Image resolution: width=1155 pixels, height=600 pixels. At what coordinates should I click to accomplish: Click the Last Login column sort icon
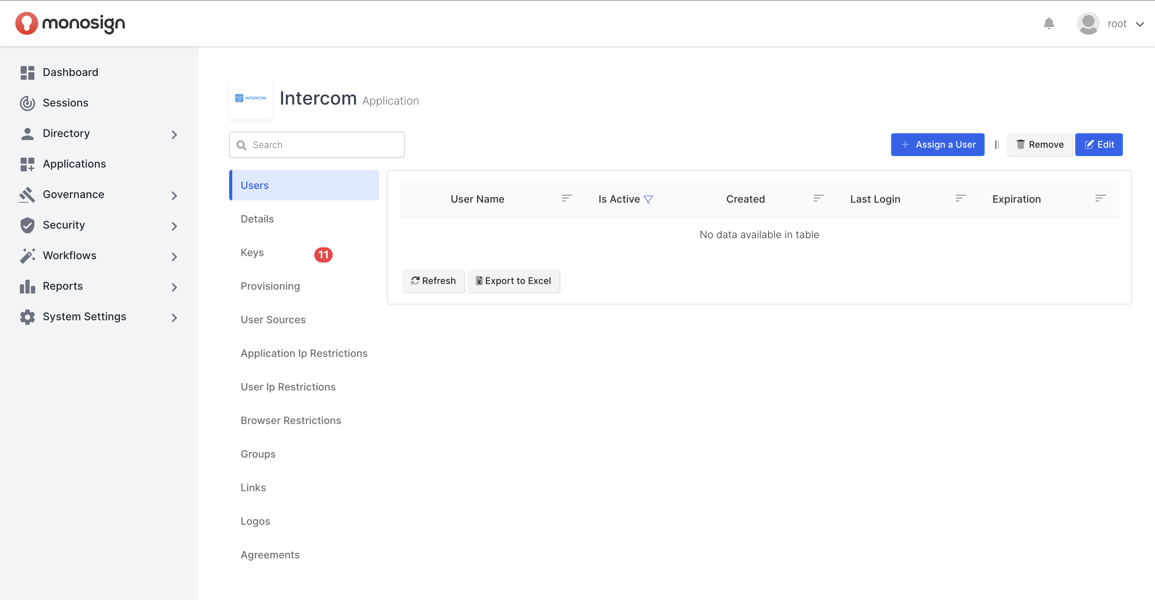(961, 198)
